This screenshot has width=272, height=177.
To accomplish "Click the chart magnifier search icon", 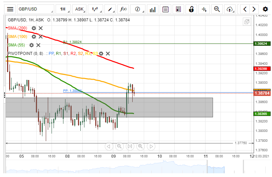I will click(217, 9).
